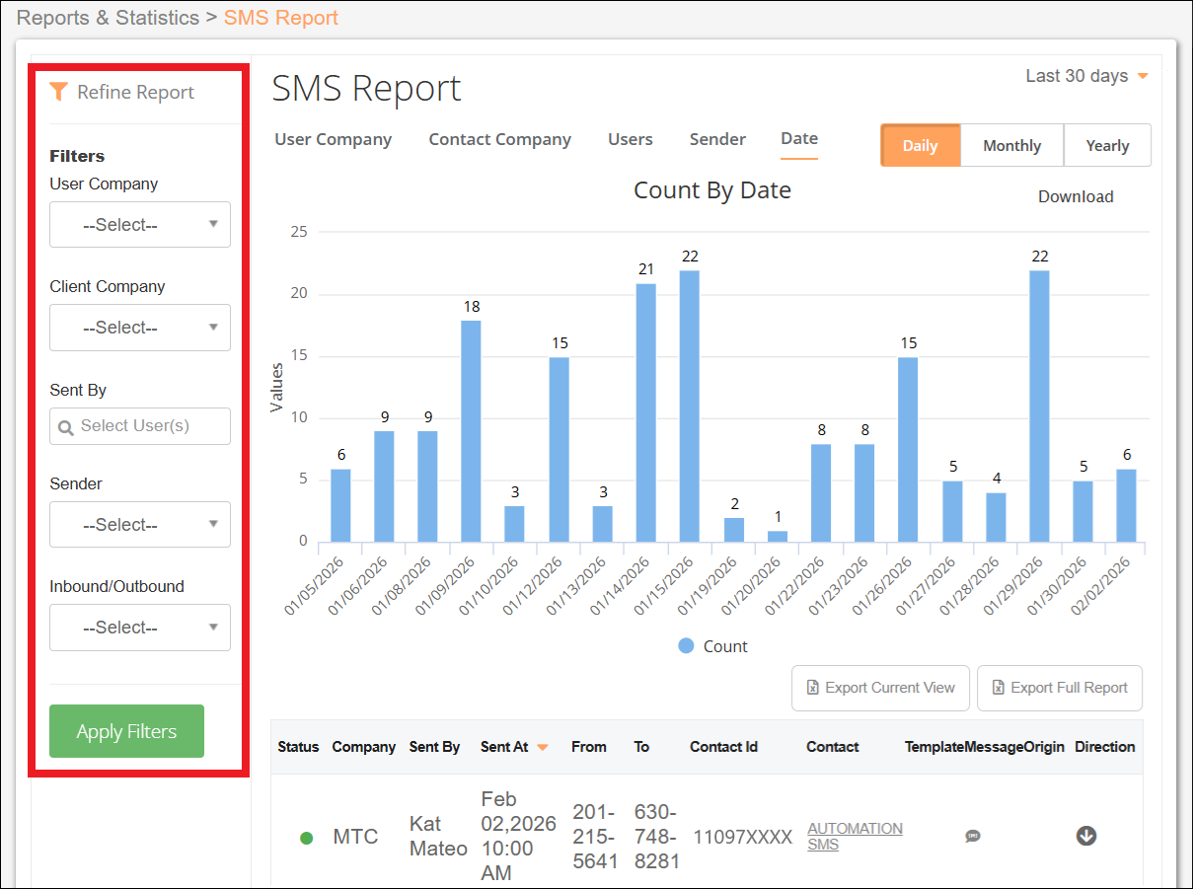Viewport: 1193px width, 889px height.
Task: Click the From column header
Action: click(x=589, y=747)
